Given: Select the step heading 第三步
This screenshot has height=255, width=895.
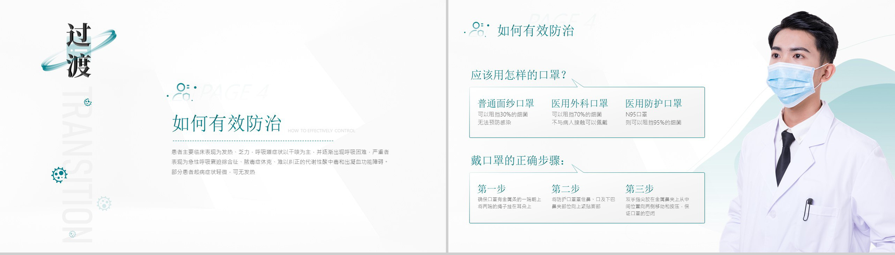Looking at the screenshot, I should click(x=640, y=189).
